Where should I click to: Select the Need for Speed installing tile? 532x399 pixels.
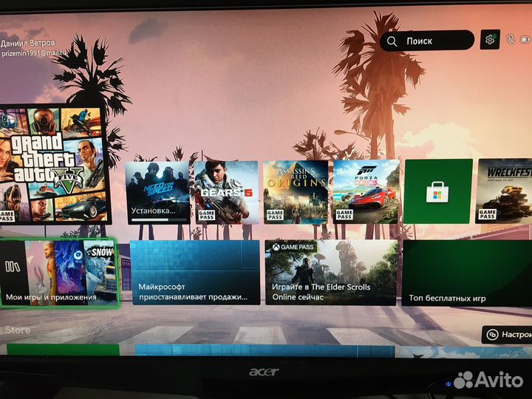click(x=158, y=193)
